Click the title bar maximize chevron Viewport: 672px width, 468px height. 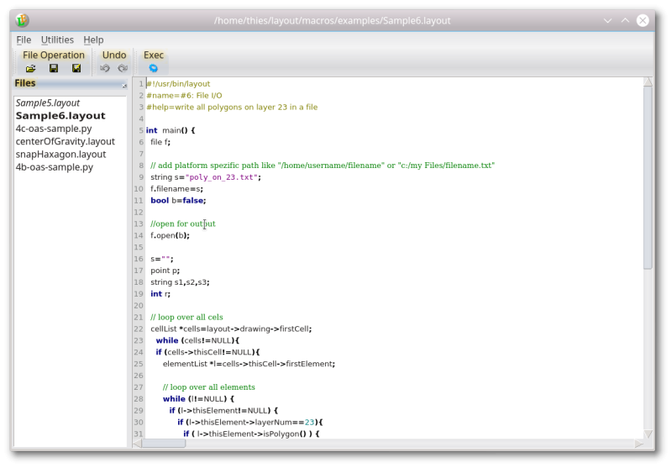625,20
